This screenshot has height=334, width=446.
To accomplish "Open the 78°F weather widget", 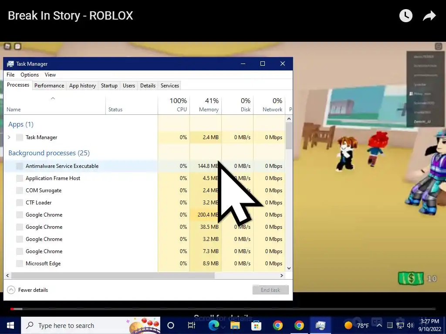I will (x=356, y=325).
